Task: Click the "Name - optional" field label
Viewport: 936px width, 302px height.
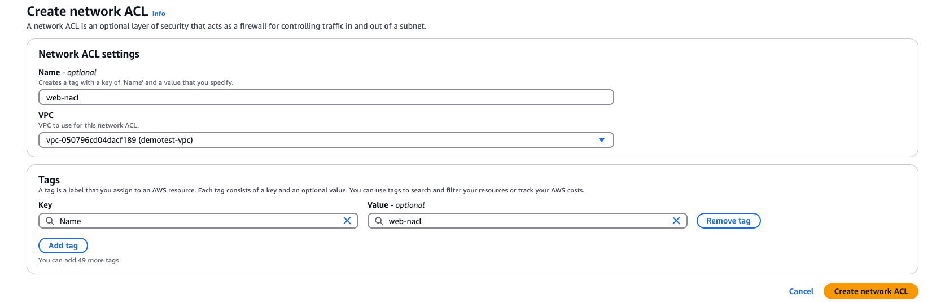Action: point(67,72)
